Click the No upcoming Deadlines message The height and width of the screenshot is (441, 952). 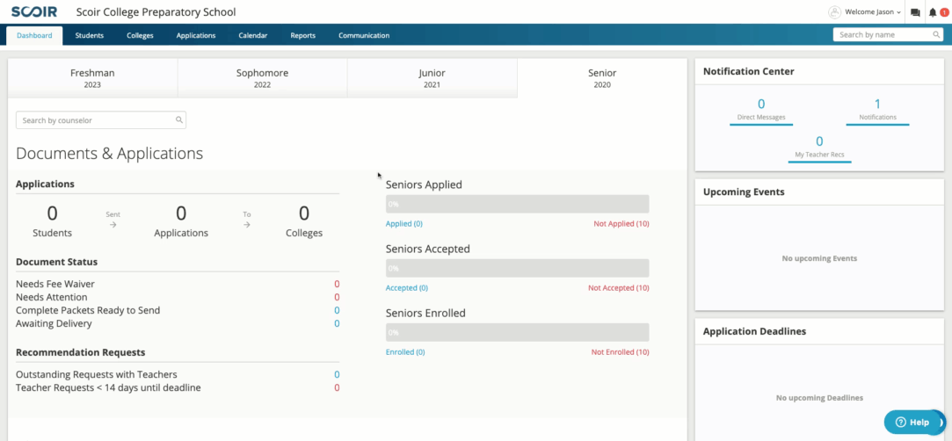pyautogui.click(x=819, y=398)
